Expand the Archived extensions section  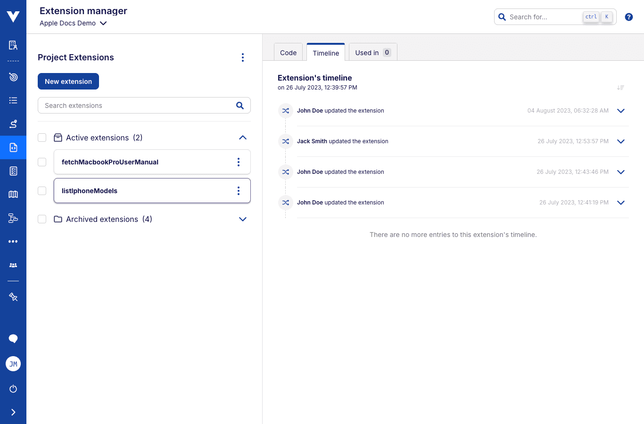(243, 219)
